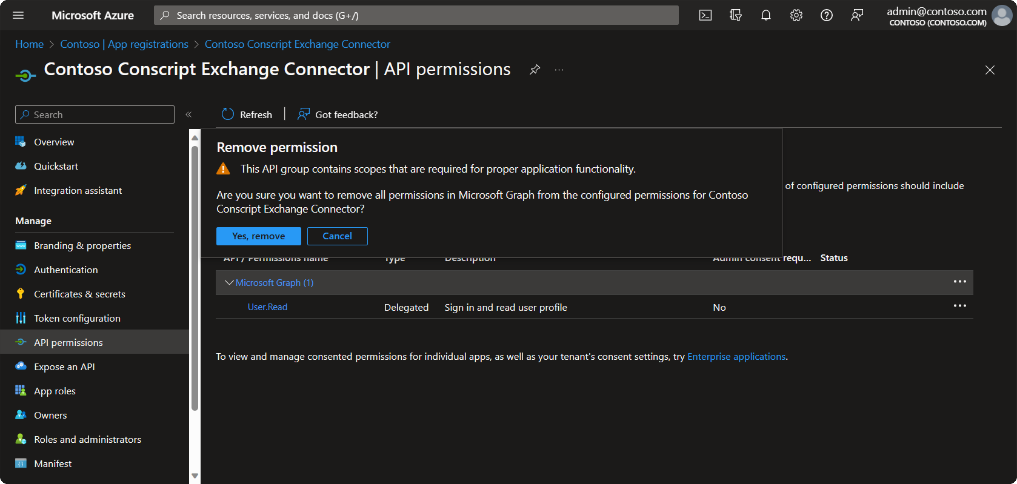Viewport: 1017px width, 484px height.
Task: Pin the API permissions blade
Action: (x=535, y=70)
